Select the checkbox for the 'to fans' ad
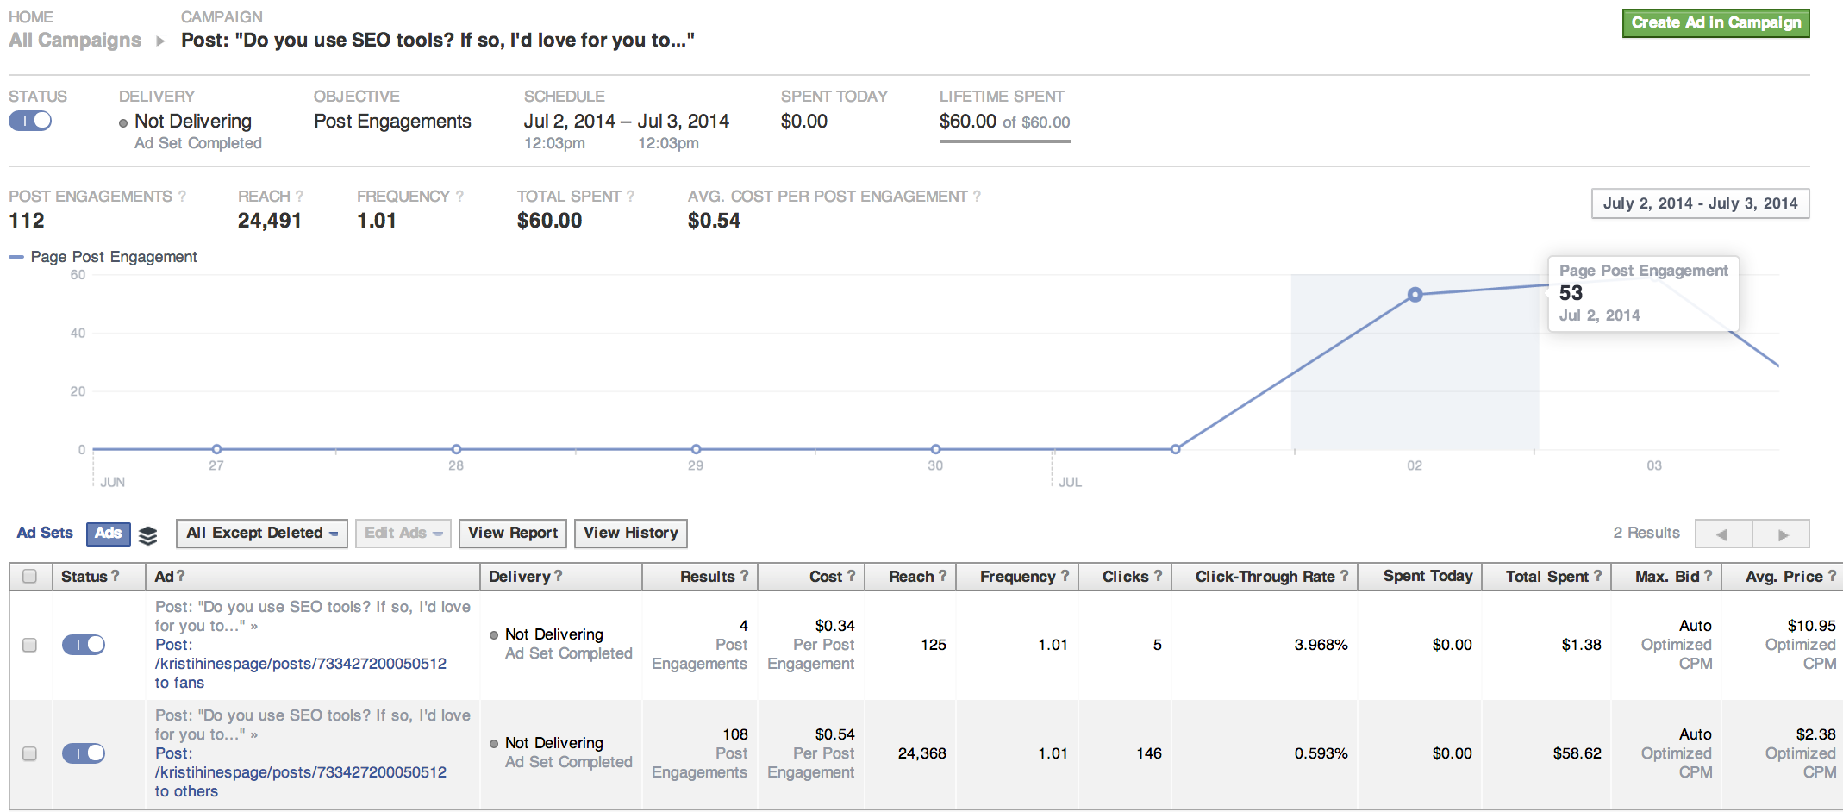This screenshot has height=812, width=1843. click(29, 645)
